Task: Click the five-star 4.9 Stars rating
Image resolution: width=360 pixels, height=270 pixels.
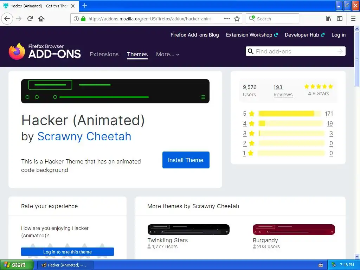Action: click(x=319, y=90)
